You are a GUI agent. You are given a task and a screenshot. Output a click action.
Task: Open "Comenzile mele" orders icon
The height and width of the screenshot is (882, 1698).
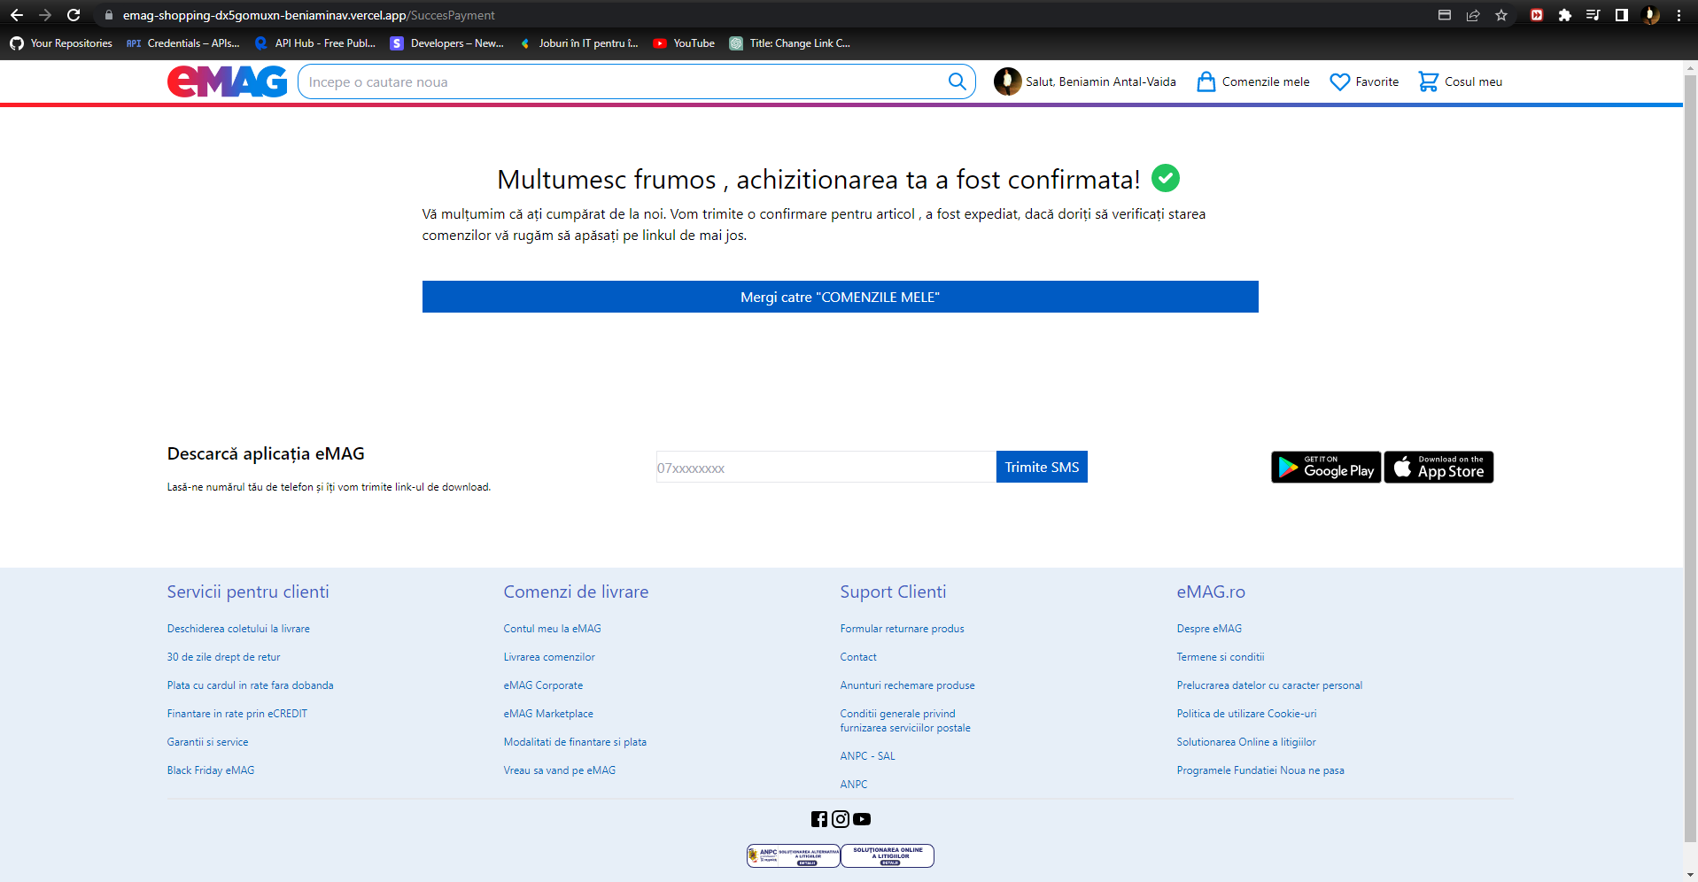tap(1252, 81)
